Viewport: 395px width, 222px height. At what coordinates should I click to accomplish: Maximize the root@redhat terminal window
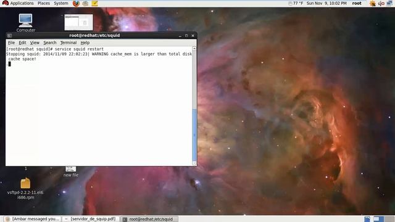pyautogui.click(x=186, y=36)
